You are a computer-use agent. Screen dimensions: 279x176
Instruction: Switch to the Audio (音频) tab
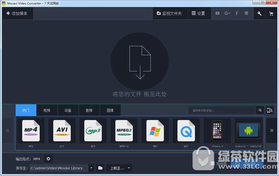[x=89, y=110]
